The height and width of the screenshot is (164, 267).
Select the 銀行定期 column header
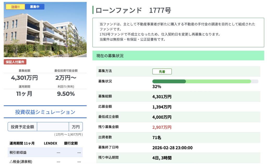pos(71,143)
